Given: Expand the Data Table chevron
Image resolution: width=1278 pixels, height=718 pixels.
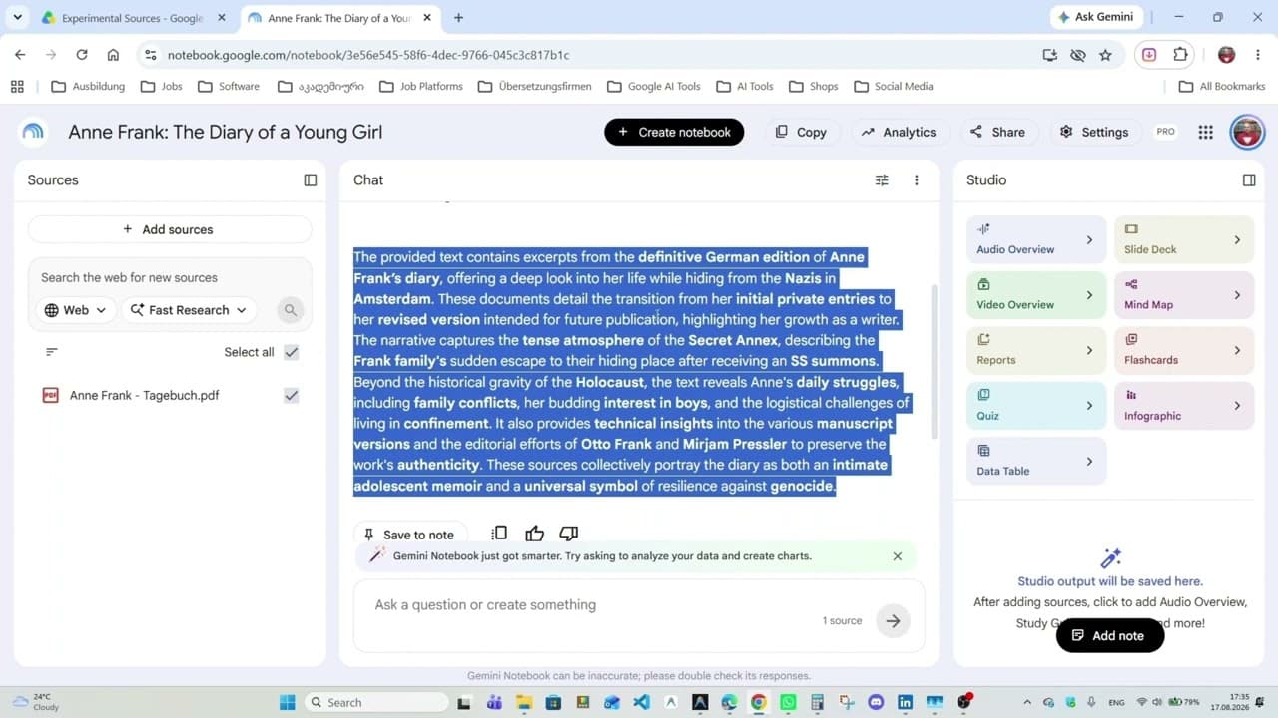Looking at the screenshot, I should coord(1089,462).
